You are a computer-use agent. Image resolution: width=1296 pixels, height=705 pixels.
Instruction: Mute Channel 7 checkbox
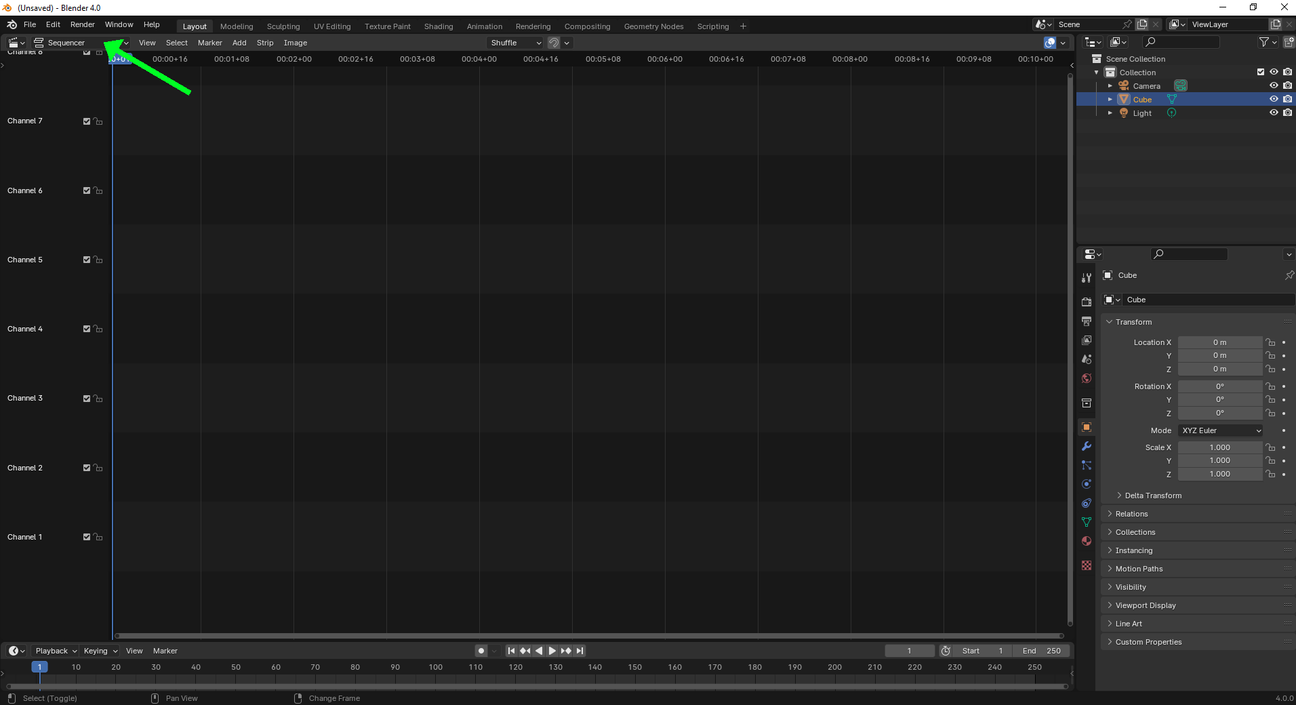point(87,121)
